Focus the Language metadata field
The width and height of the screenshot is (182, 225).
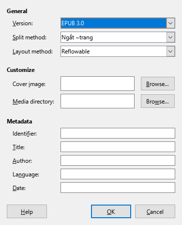click(118, 174)
